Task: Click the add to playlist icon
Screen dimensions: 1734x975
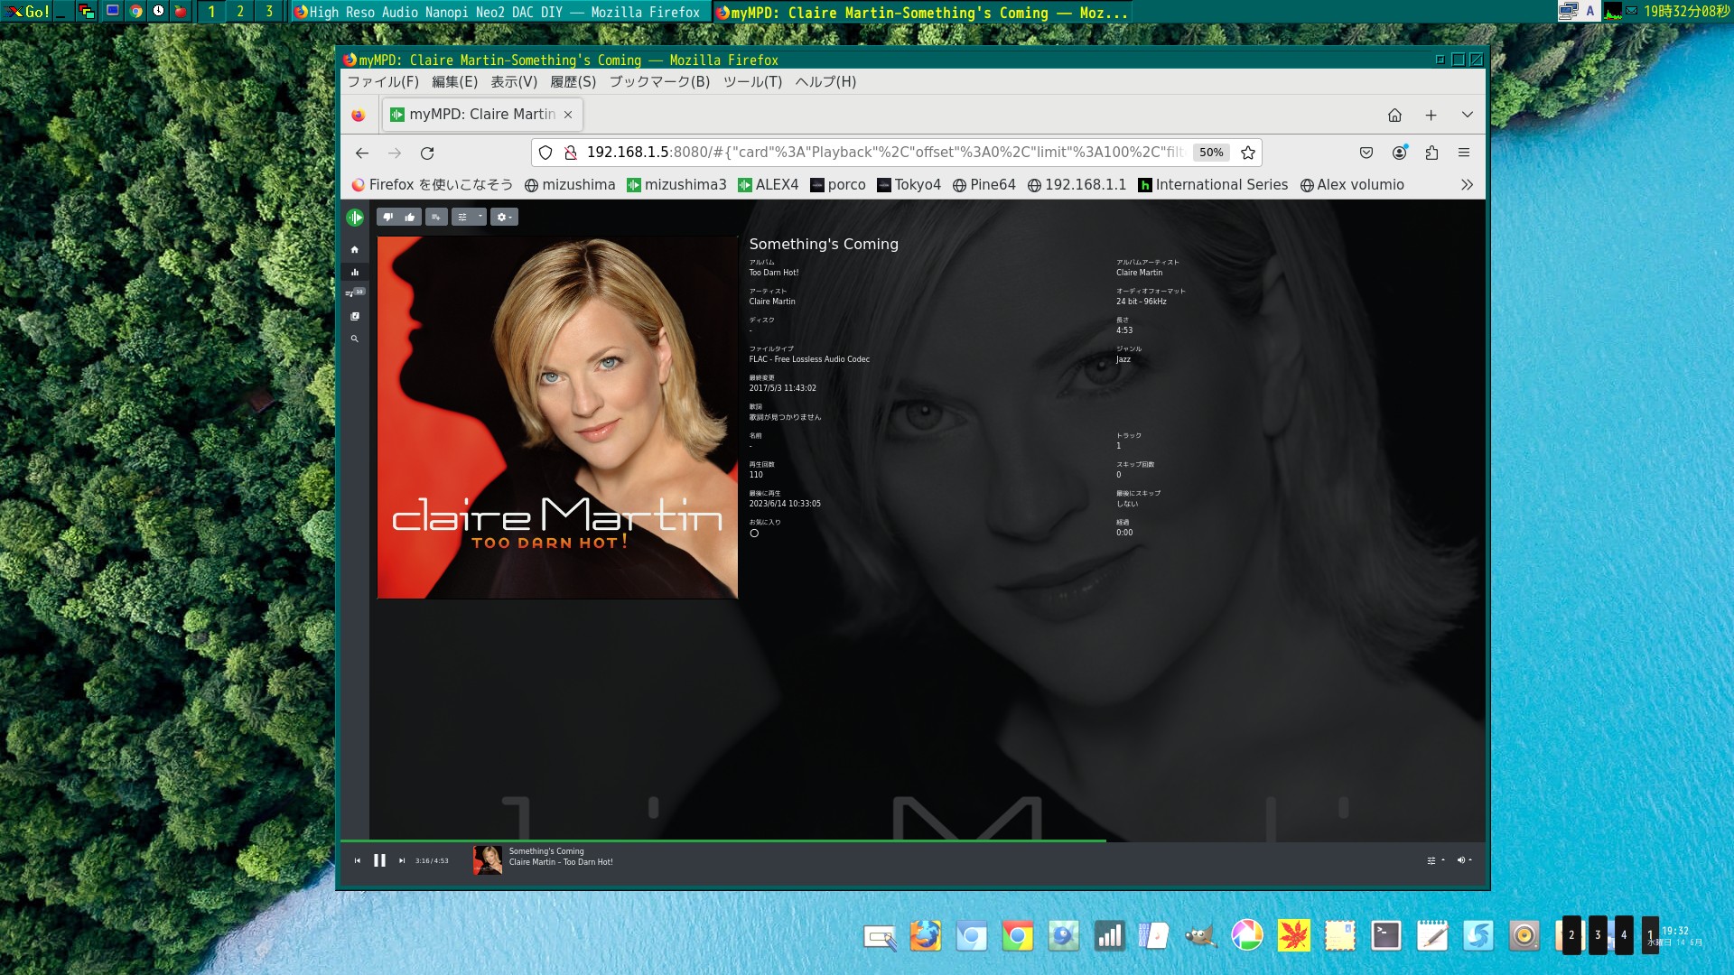Action: pyautogui.click(x=436, y=217)
